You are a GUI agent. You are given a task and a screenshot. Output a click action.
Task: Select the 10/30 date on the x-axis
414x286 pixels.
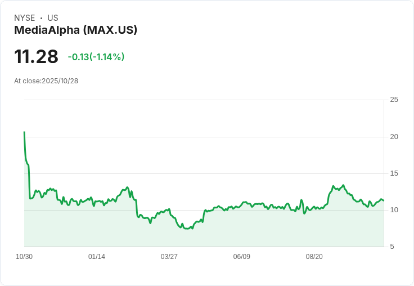[x=24, y=257]
